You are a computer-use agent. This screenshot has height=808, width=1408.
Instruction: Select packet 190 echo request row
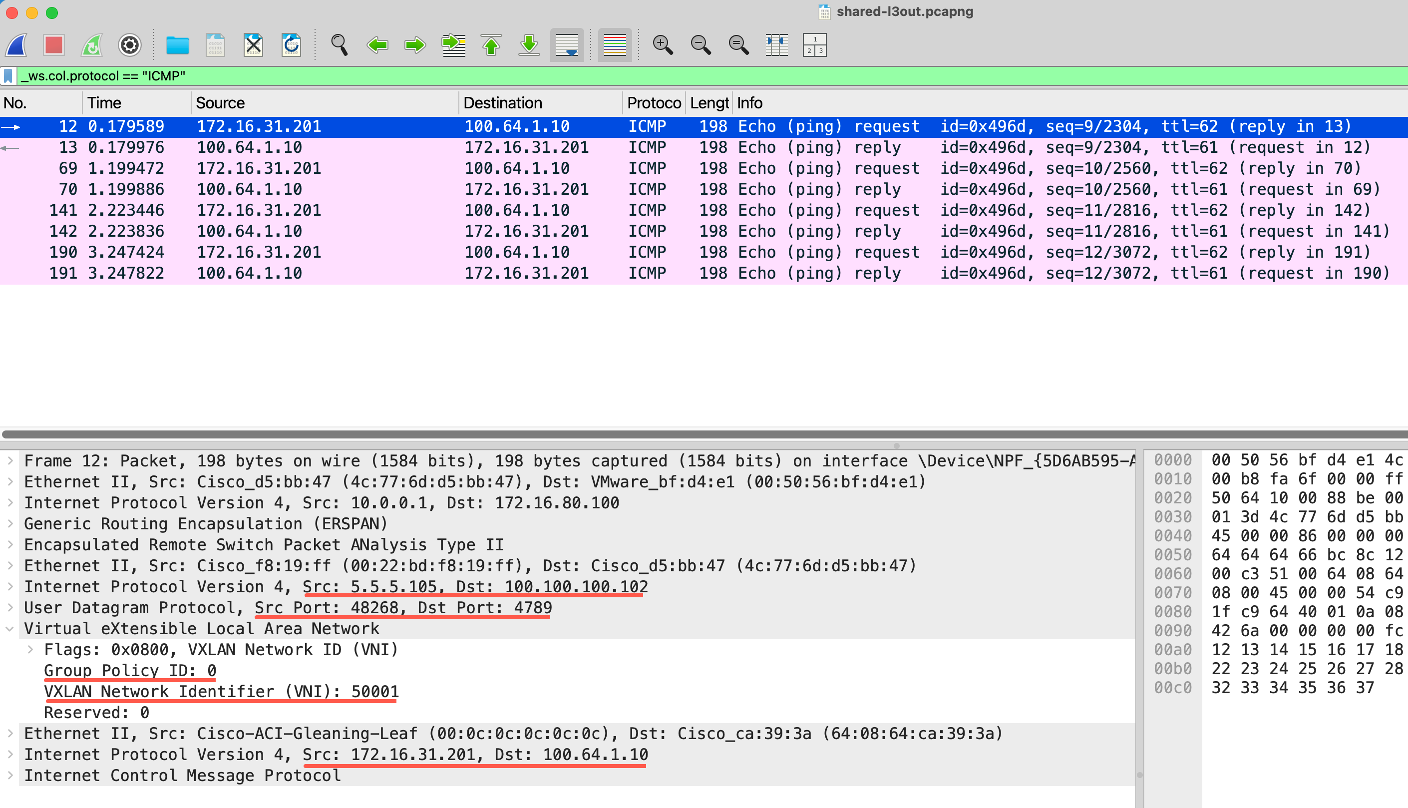(x=704, y=253)
